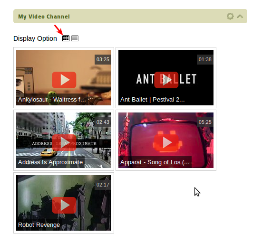This screenshot has height=243, width=262.
Task: Click the 05:25 duration badge
Action: (x=205, y=122)
